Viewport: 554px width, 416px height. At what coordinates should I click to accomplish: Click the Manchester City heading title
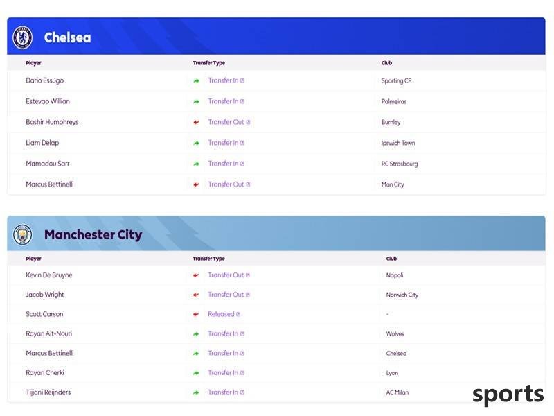(x=93, y=234)
